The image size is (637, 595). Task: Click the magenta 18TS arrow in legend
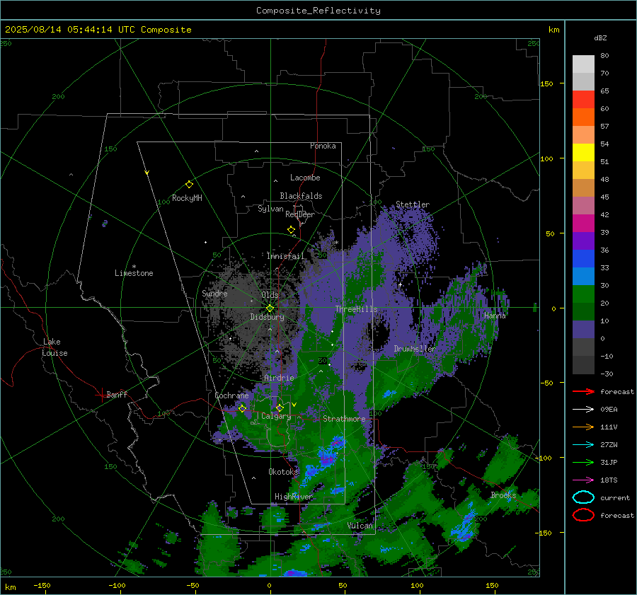pos(583,480)
